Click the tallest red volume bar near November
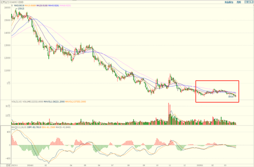 click(x=169, y=113)
